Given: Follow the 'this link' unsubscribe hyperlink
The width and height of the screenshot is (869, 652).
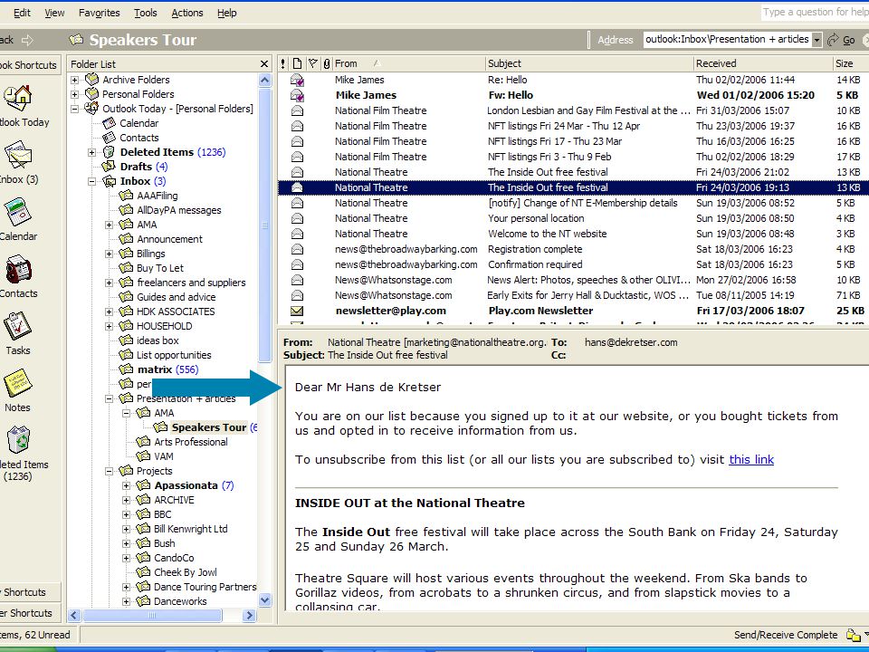Looking at the screenshot, I should click(x=751, y=460).
